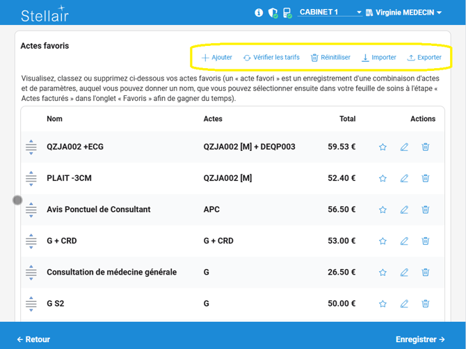The height and width of the screenshot is (349, 466).
Task: Click the information icon in header
Action: 259,13
